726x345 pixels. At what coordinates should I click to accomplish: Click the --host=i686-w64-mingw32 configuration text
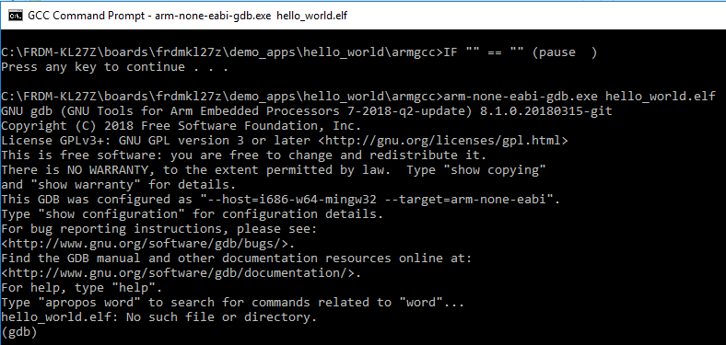tap(280, 200)
